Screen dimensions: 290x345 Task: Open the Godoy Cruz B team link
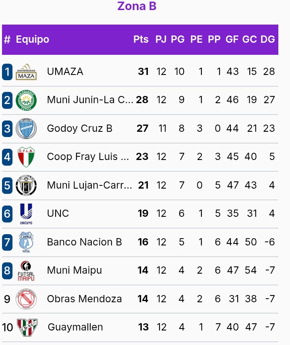tap(80, 129)
